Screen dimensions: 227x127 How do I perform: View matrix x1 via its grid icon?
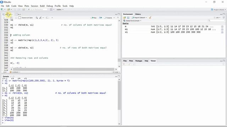[x=222, y=32]
